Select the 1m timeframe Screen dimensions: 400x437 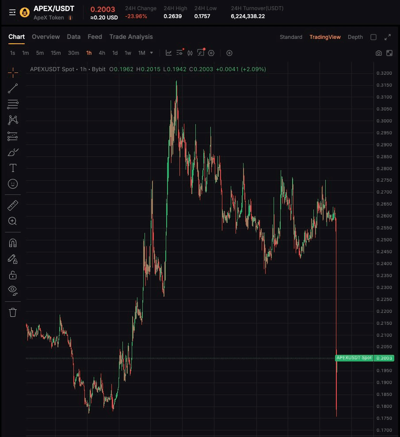coord(25,53)
